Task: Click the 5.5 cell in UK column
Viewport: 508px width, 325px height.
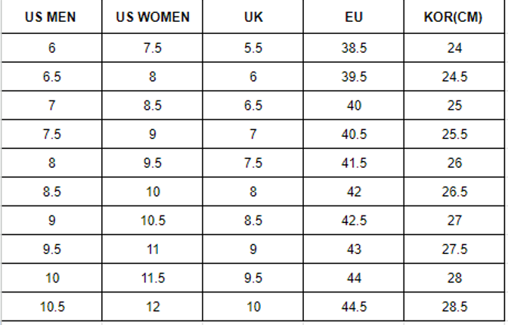Action: point(253,48)
